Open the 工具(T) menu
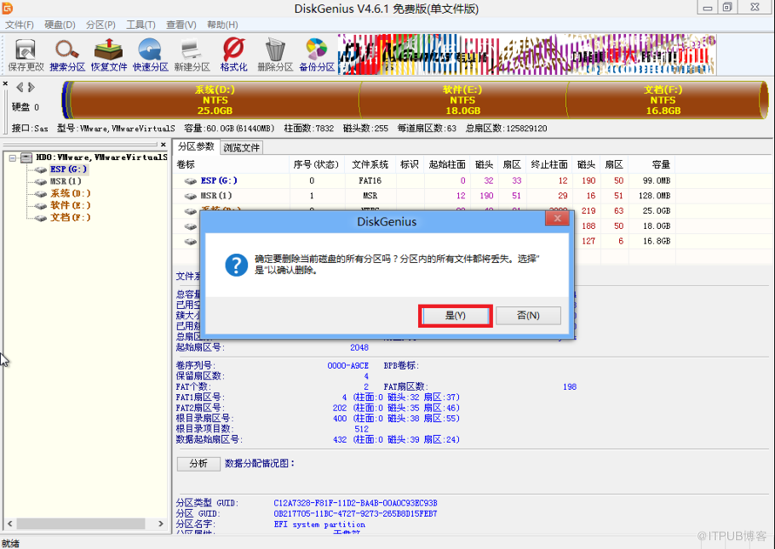 coord(141,25)
